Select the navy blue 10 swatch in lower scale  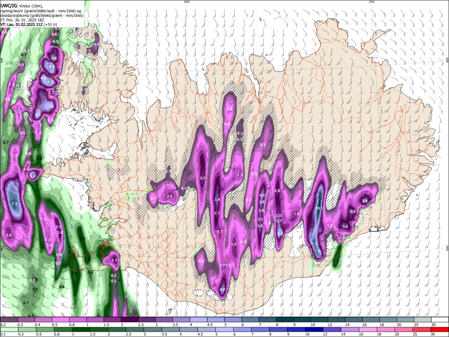coord(314,329)
